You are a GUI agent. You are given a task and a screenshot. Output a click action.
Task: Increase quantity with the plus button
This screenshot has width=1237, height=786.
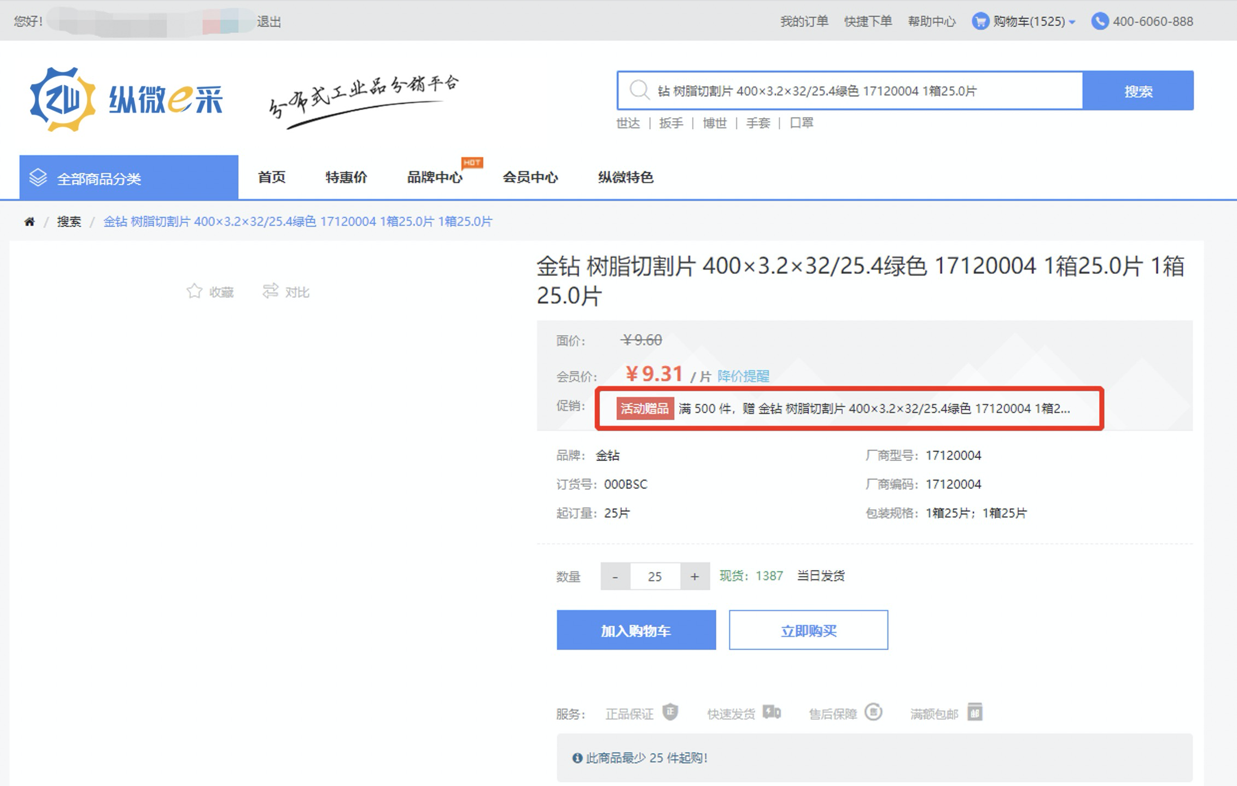point(695,576)
